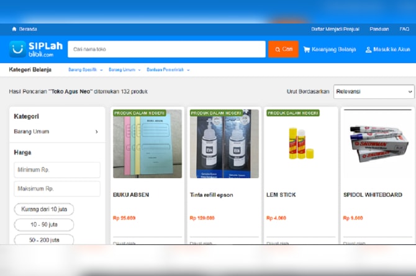Open Daftar Menjadi Penjual link
This screenshot has width=416, height=276.
coord(335,29)
